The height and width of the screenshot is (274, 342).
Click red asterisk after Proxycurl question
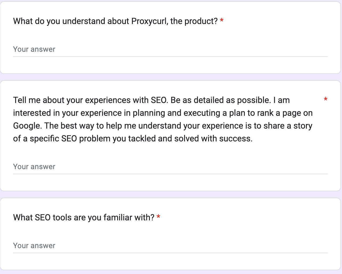click(x=222, y=21)
